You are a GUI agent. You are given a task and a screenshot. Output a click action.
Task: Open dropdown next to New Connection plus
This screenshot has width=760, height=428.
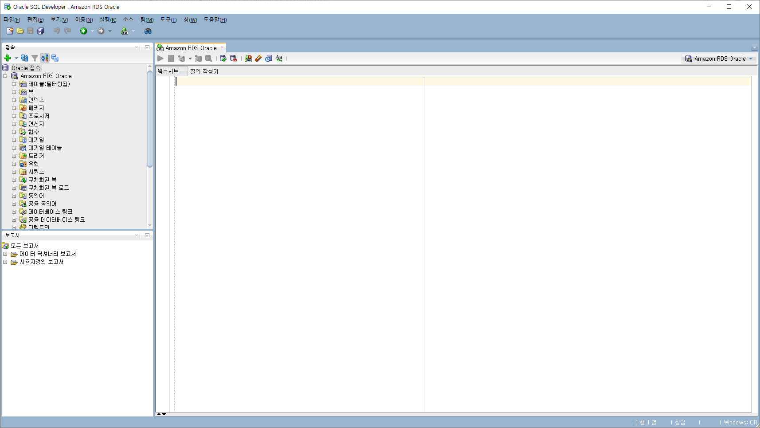click(x=16, y=58)
